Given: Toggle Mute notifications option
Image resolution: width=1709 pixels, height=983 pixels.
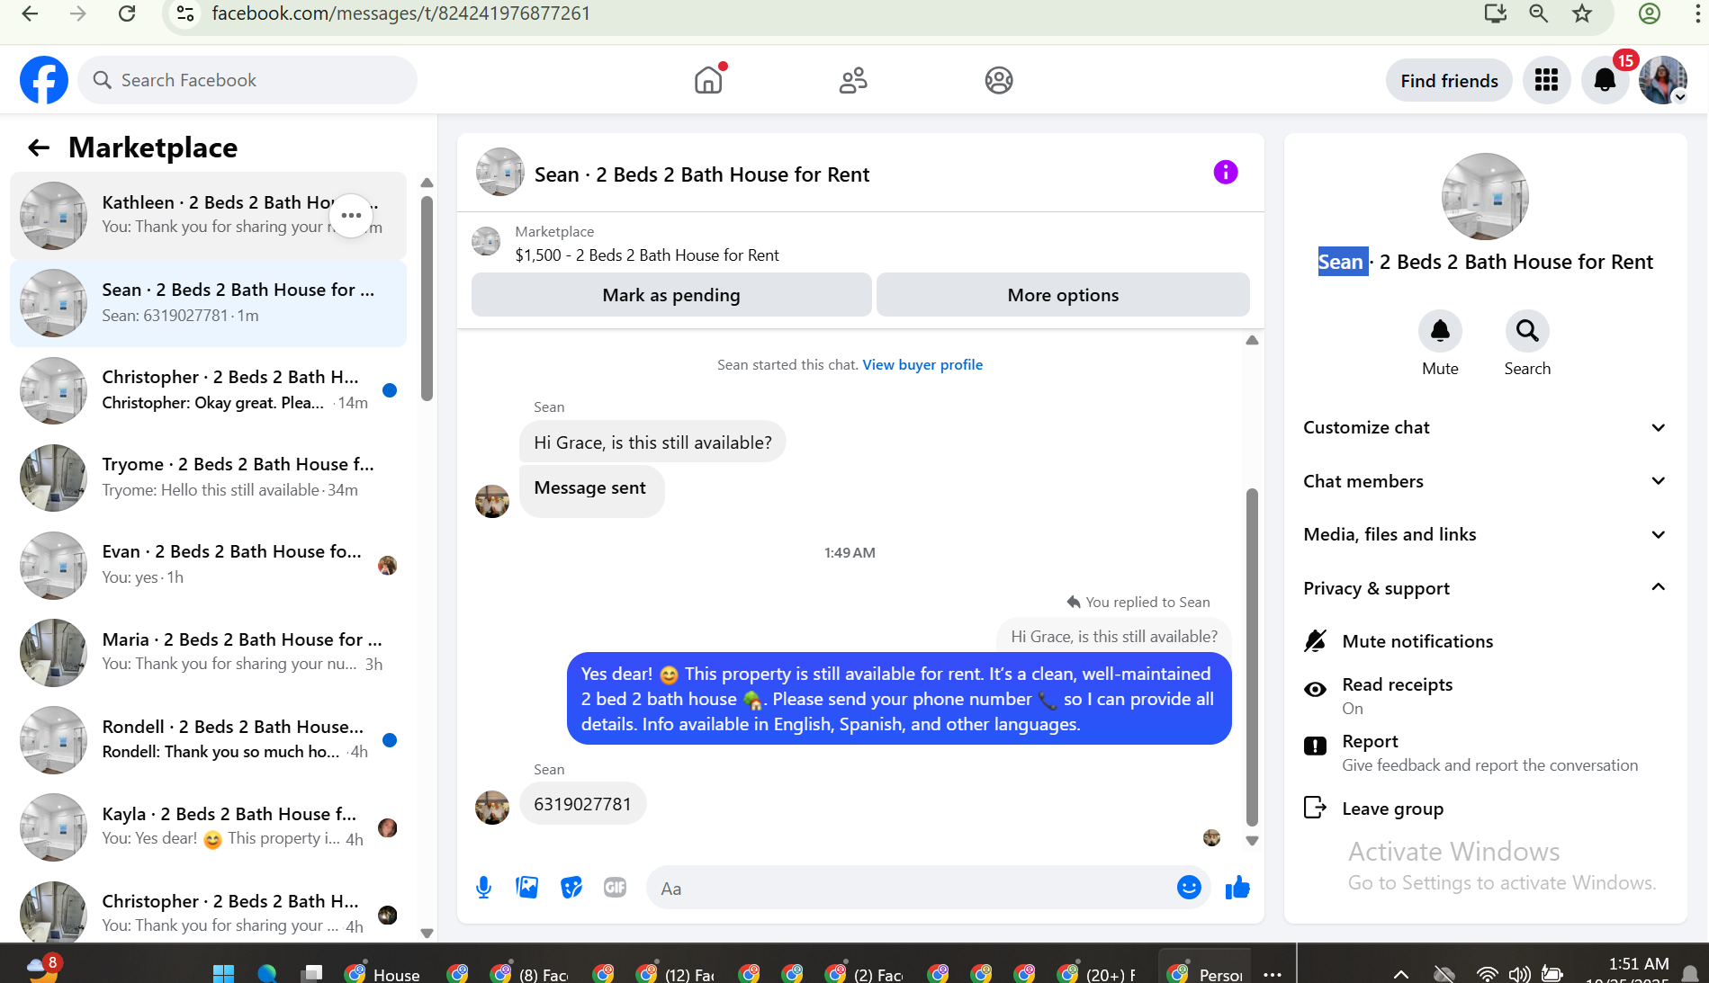Looking at the screenshot, I should coord(1485,641).
